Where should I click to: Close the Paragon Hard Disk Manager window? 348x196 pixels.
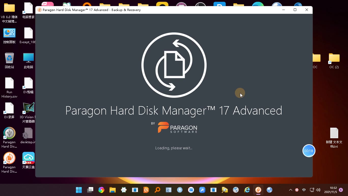[x=307, y=10]
